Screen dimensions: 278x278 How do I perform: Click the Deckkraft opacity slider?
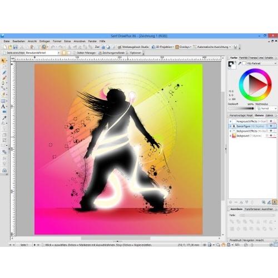pos(241,108)
